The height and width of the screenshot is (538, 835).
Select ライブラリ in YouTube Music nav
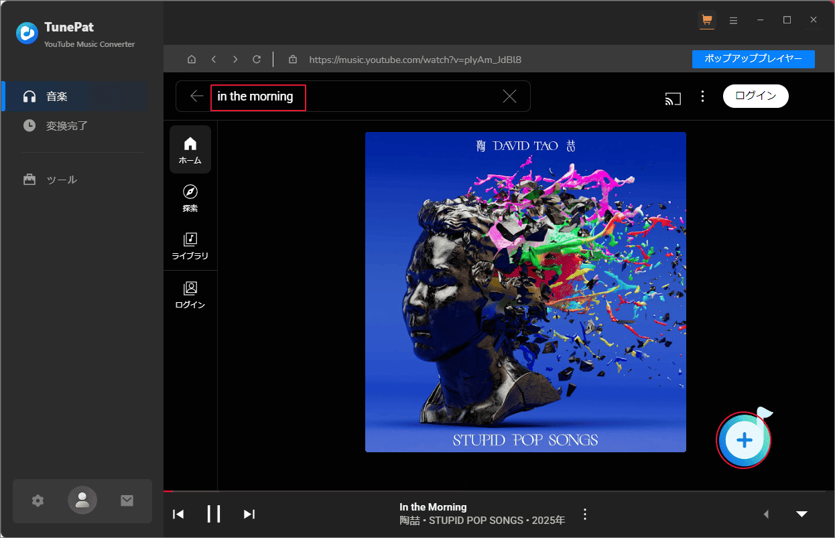(x=190, y=246)
